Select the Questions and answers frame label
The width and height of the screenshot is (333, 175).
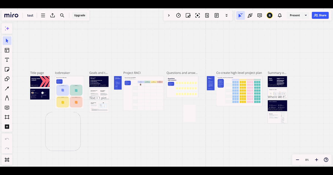click(182, 73)
